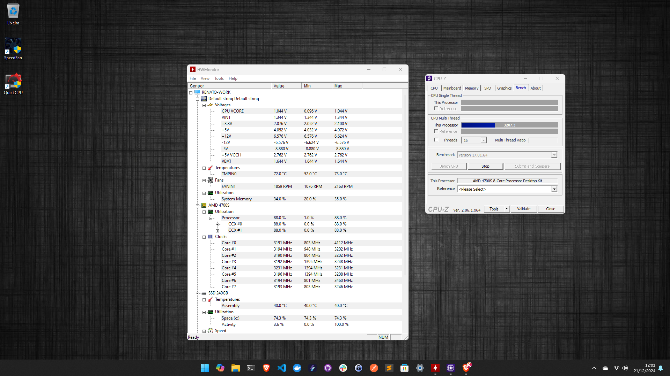Click the RENATO-WORK computer icon in HWMonitor
Image resolution: width=670 pixels, height=376 pixels.
click(197, 92)
